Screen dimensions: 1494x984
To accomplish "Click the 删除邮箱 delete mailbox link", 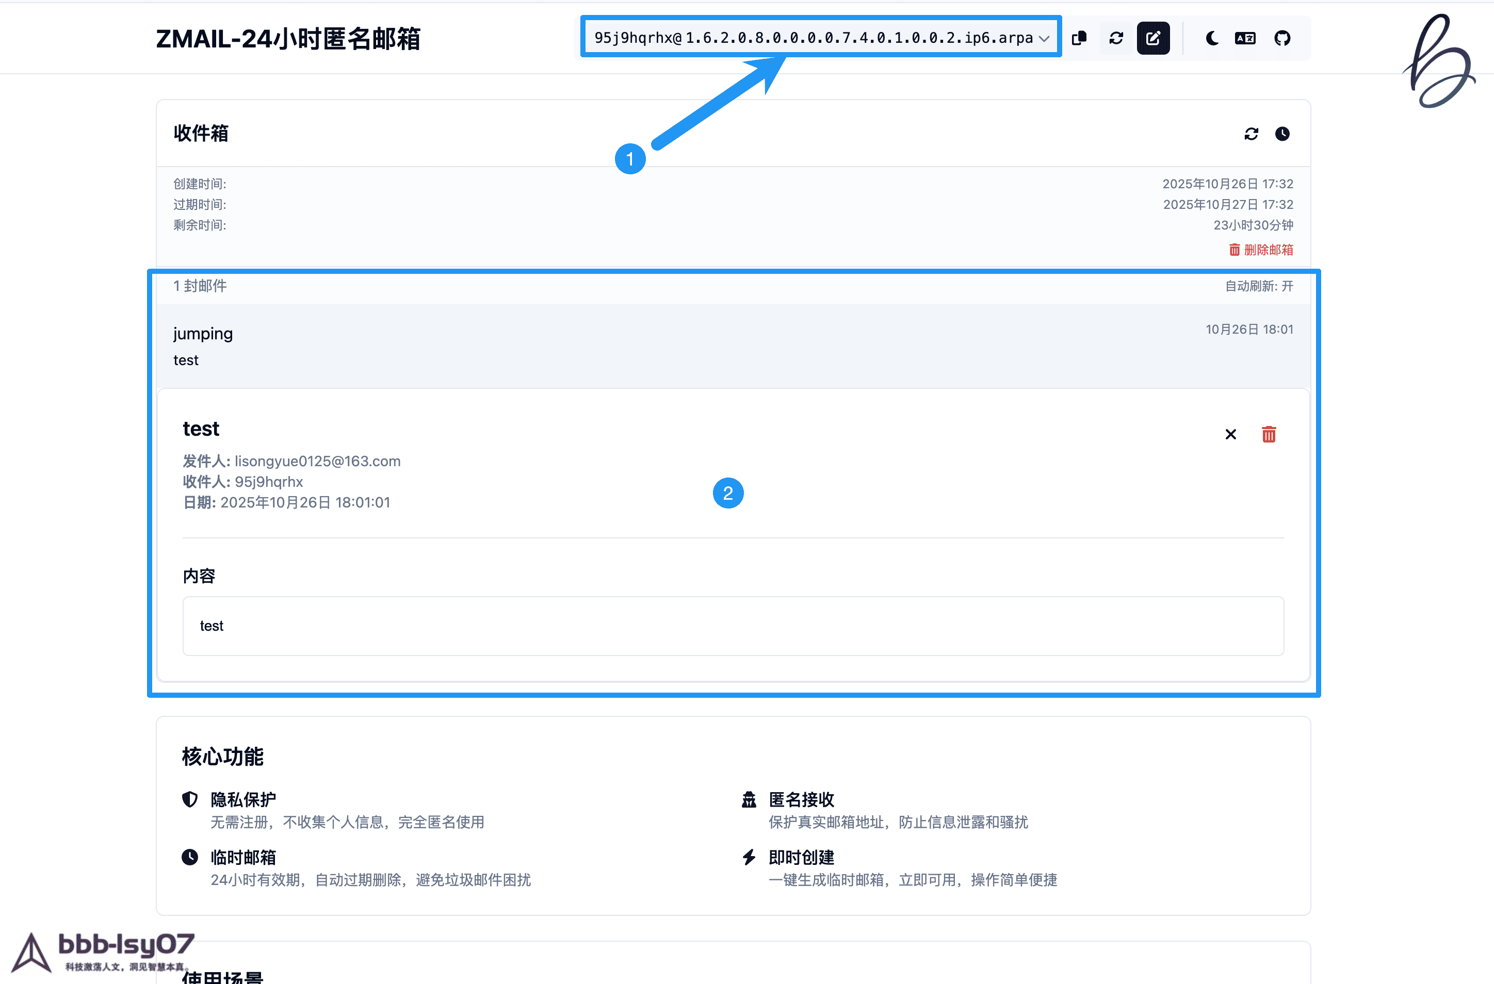I will point(1261,250).
